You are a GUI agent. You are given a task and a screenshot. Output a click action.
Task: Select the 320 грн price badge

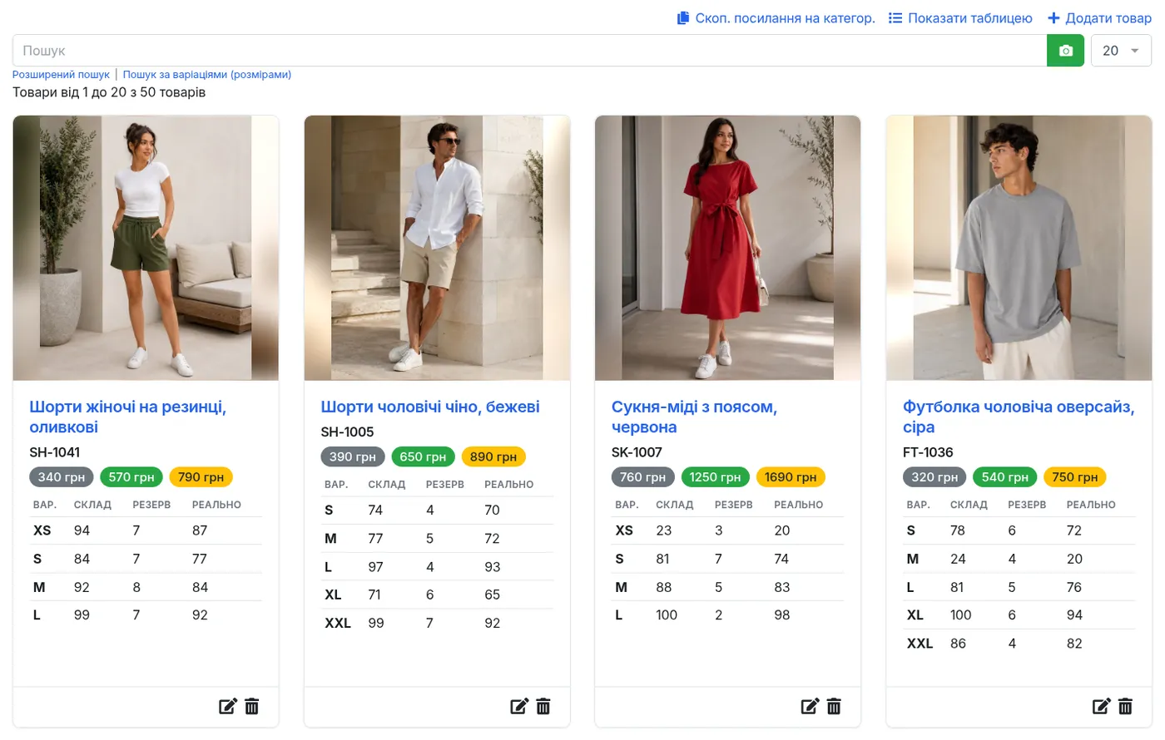[x=934, y=477]
